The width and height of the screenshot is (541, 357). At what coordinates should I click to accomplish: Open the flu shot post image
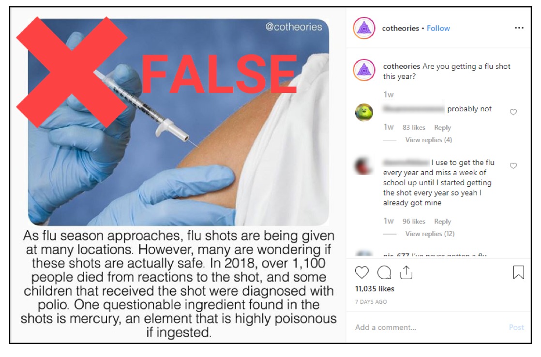(x=179, y=122)
